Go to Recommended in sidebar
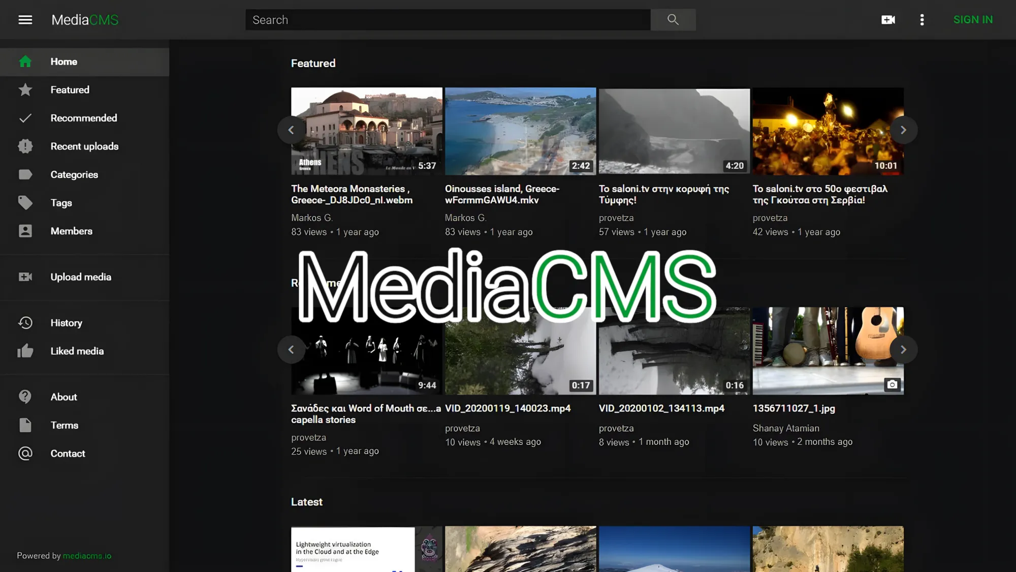Screen dimensions: 1016x572 pos(83,118)
